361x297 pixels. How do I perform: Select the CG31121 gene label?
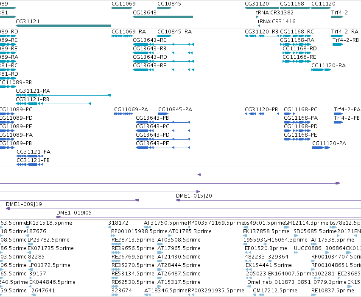click(28, 21)
